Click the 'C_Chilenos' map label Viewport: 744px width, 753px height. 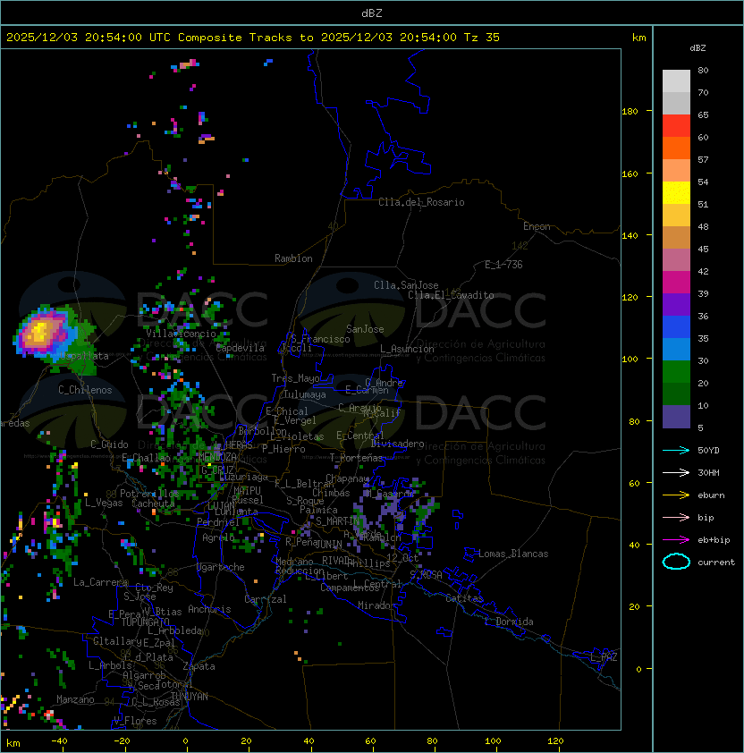pyautogui.click(x=85, y=390)
